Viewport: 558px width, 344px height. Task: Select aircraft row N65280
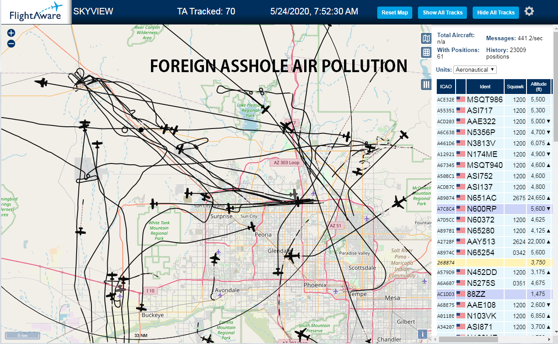[495, 231]
